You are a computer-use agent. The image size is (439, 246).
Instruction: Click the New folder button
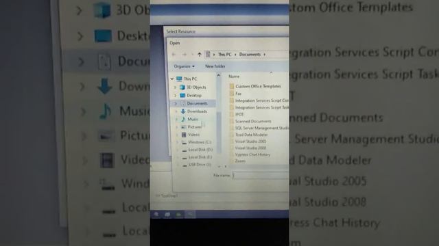pos(215,66)
